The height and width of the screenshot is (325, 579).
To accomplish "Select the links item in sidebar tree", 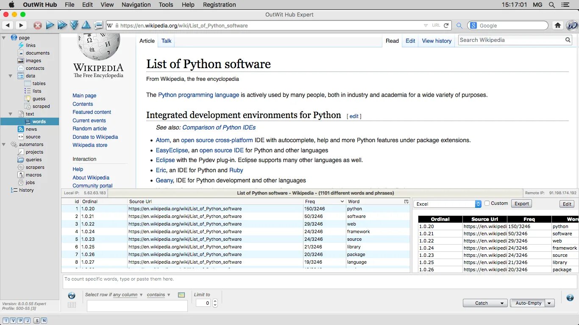I will pos(31,45).
